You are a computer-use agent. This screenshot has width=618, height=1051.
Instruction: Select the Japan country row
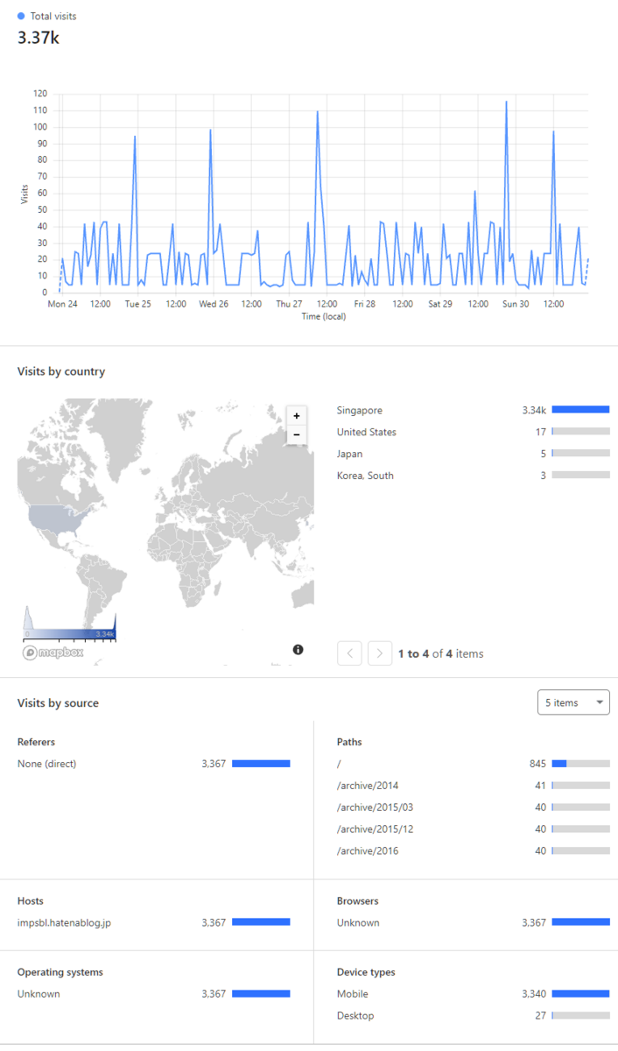click(473, 454)
